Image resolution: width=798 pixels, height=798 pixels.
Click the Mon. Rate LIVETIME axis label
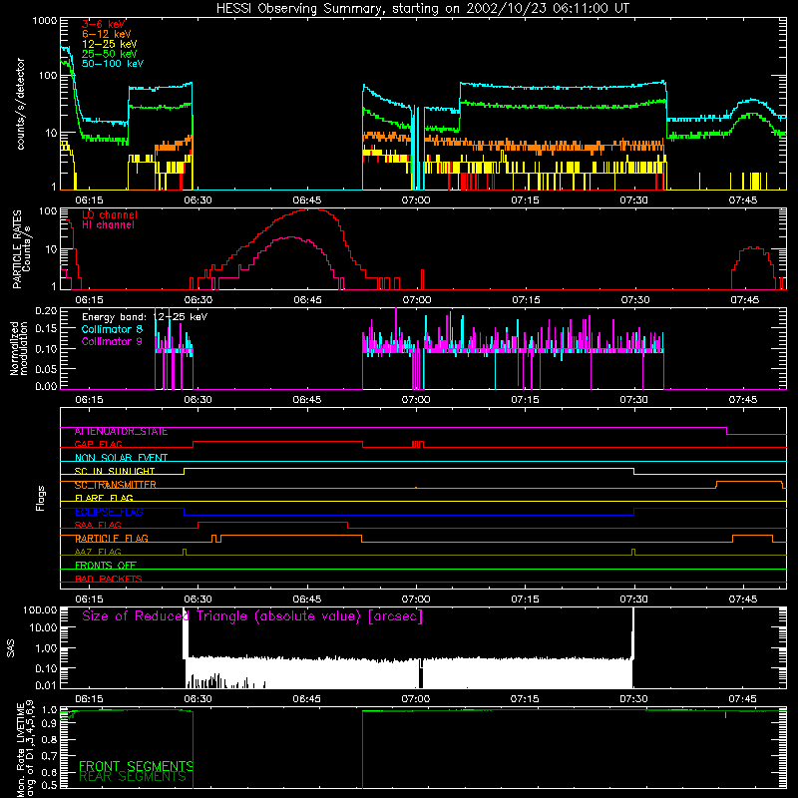click(x=24, y=748)
